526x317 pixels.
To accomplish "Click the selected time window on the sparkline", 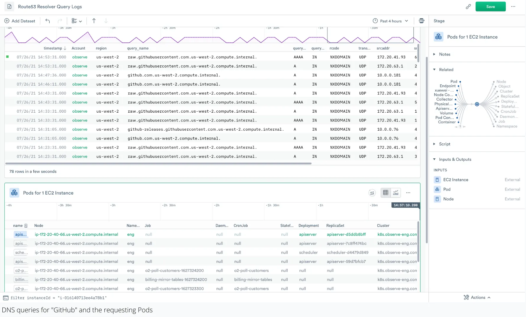I will (370, 35).
